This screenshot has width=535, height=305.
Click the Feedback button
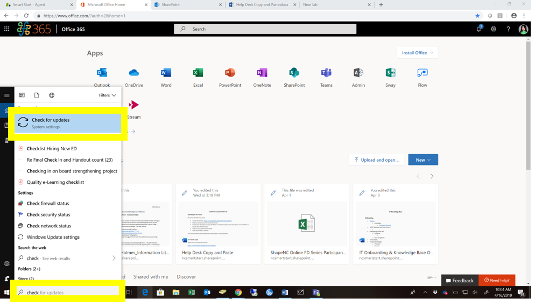point(460,280)
